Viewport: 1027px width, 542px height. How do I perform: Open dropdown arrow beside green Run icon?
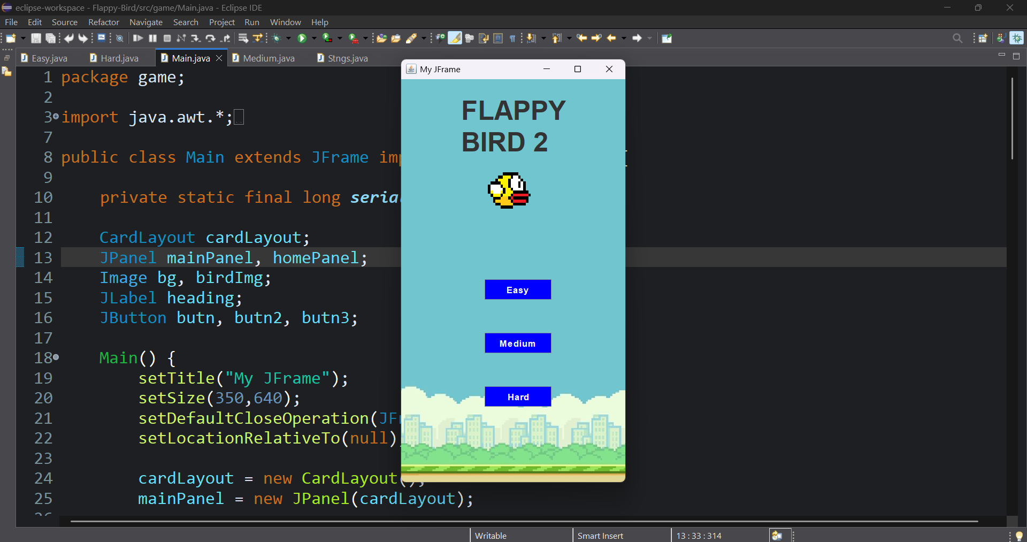coord(314,39)
